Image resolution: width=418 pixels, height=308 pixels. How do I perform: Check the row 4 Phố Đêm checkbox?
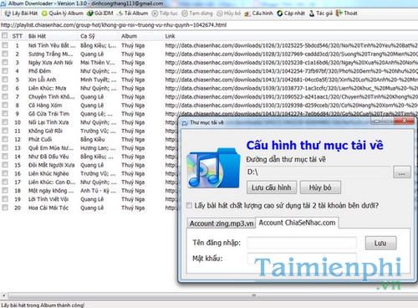(x=5, y=71)
